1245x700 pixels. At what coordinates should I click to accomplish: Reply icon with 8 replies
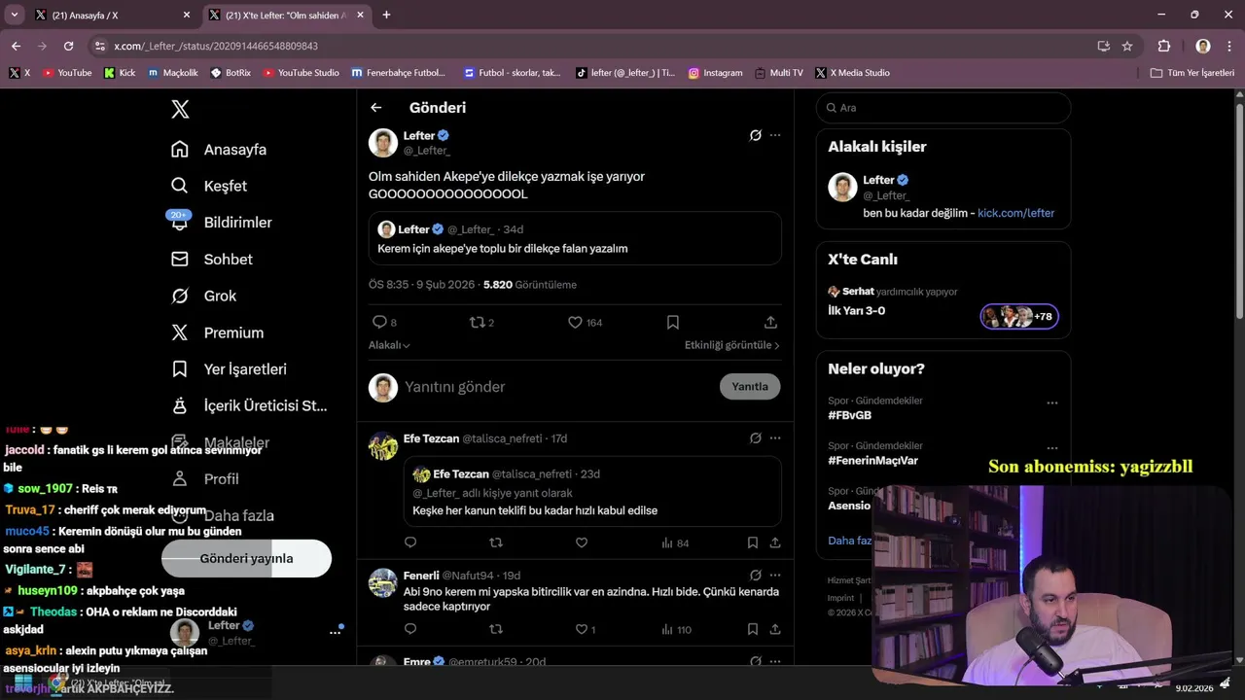384,322
